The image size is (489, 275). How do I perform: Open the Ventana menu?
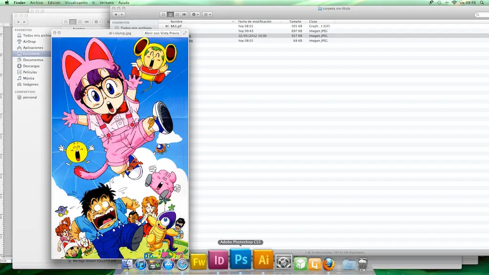[x=106, y=2]
